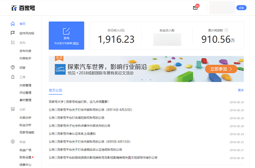255x168 pixels.
Task: Open 百家号指数 in the sidebar
Action: pos(27,133)
